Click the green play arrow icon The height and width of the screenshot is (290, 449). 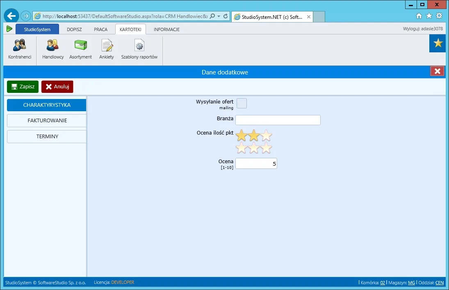click(9, 29)
